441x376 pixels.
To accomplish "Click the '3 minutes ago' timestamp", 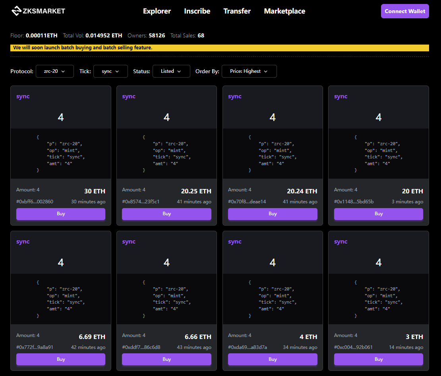I will point(407,202).
